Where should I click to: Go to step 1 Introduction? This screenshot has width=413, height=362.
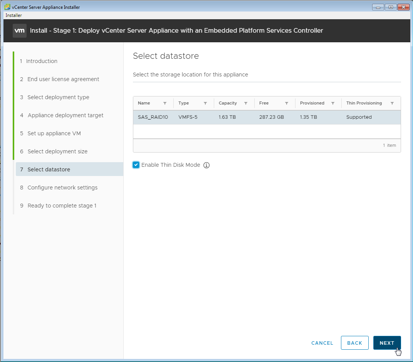[x=42, y=61]
